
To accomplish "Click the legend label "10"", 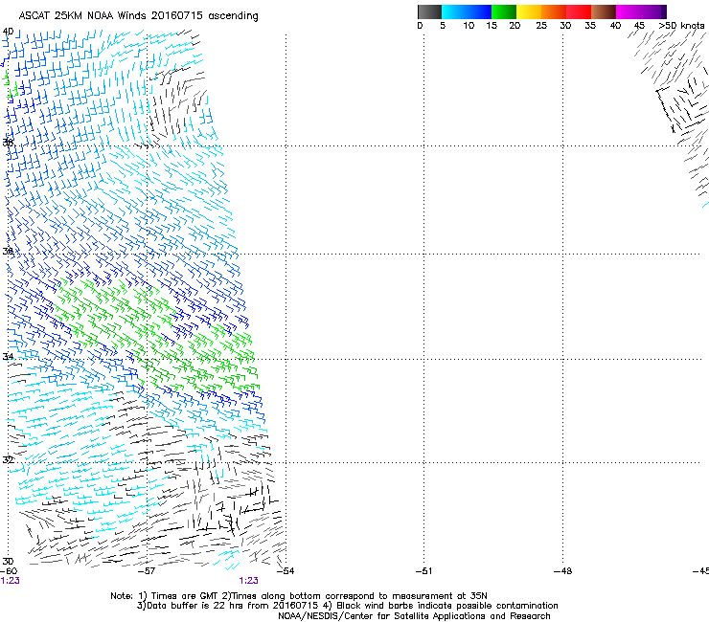I will click(469, 26).
